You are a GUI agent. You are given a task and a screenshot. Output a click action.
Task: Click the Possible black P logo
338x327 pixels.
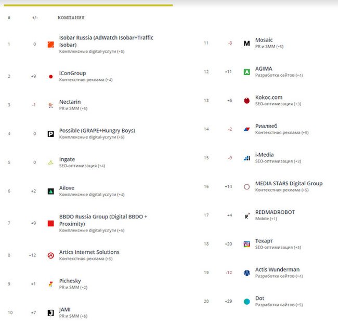[50, 134]
